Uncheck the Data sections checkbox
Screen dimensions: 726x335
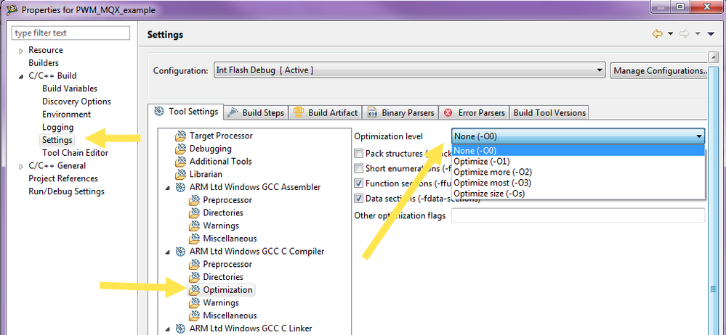[x=358, y=198]
